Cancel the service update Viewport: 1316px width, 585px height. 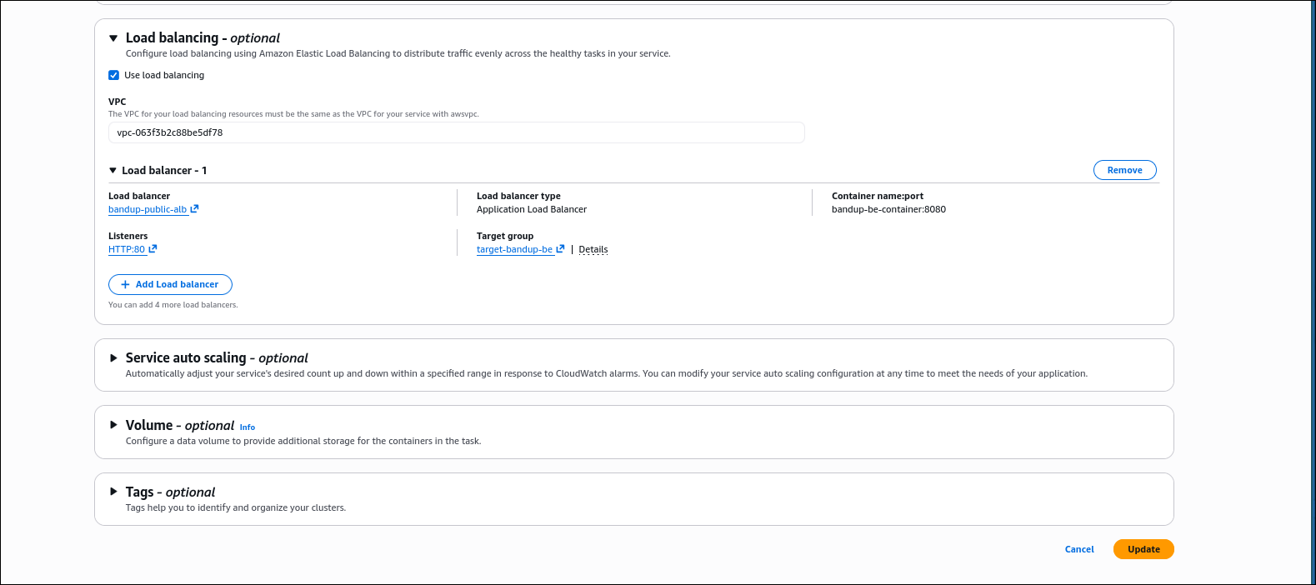pos(1079,549)
